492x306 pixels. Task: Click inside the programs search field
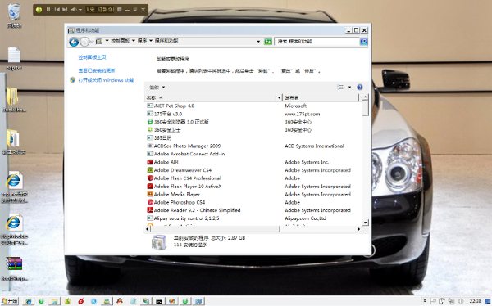click(x=317, y=42)
